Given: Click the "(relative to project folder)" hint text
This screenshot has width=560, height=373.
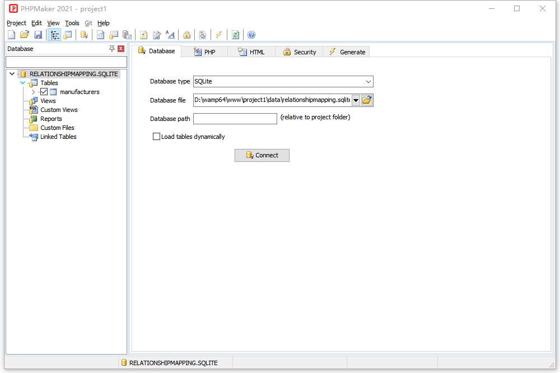Looking at the screenshot, I should (315, 117).
